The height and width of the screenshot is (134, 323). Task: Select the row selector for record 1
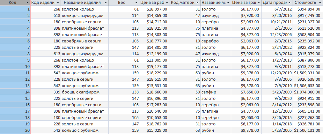point(15,9)
